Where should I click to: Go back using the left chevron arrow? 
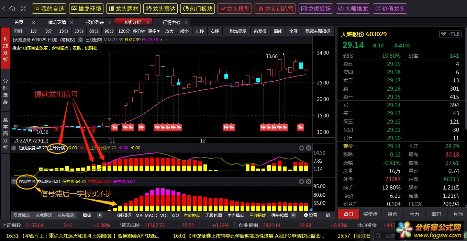click(x=3, y=9)
